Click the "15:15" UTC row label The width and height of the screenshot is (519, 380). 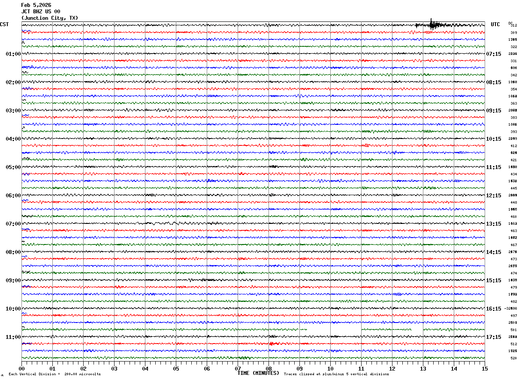pos(494,280)
